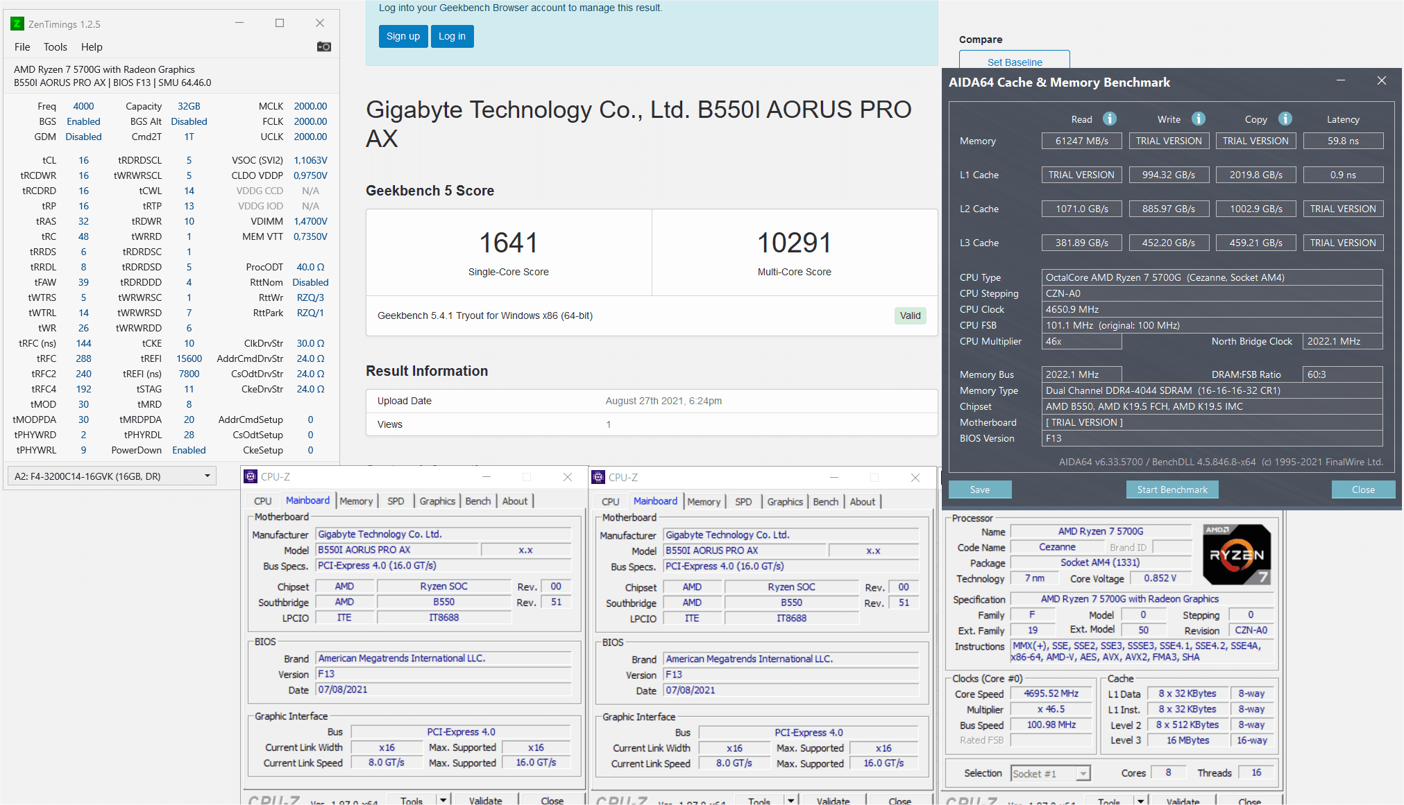Click the Ryzen 7 processor logo

[1237, 555]
